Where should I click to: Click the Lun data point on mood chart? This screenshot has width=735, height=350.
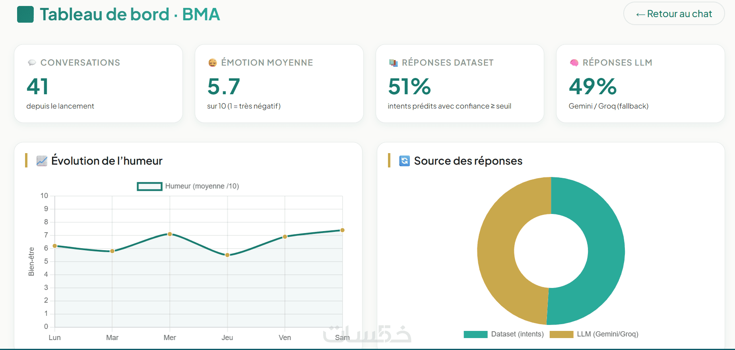point(55,246)
